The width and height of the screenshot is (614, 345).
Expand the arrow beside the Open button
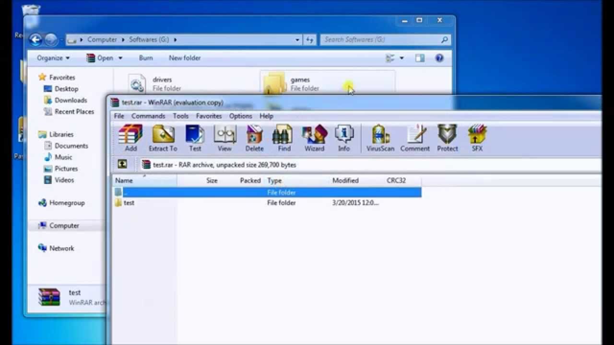click(x=120, y=58)
